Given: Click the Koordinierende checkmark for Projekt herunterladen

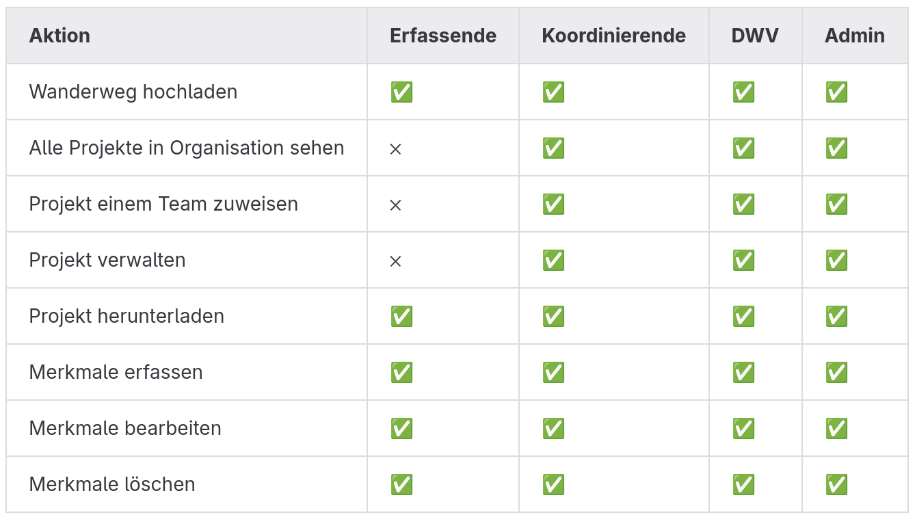Looking at the screenshot, I should (x=553, y=316).
